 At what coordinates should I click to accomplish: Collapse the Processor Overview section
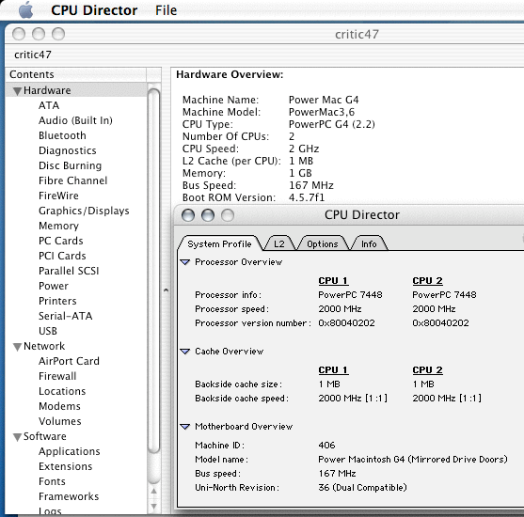coord(184,262)
